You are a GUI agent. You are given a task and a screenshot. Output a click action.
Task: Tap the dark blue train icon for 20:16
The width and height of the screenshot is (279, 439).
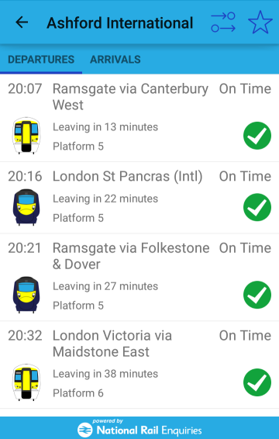coord(26,207)
